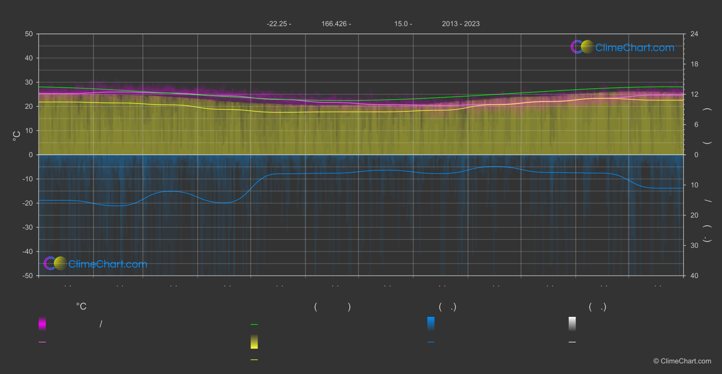Viewport: 722px width, 374px height.
Task: Click the blue gradient precipitation legend swatch
Action: (x=431, y=324)
